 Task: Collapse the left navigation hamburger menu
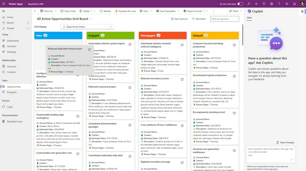click(x=4, y=11)
